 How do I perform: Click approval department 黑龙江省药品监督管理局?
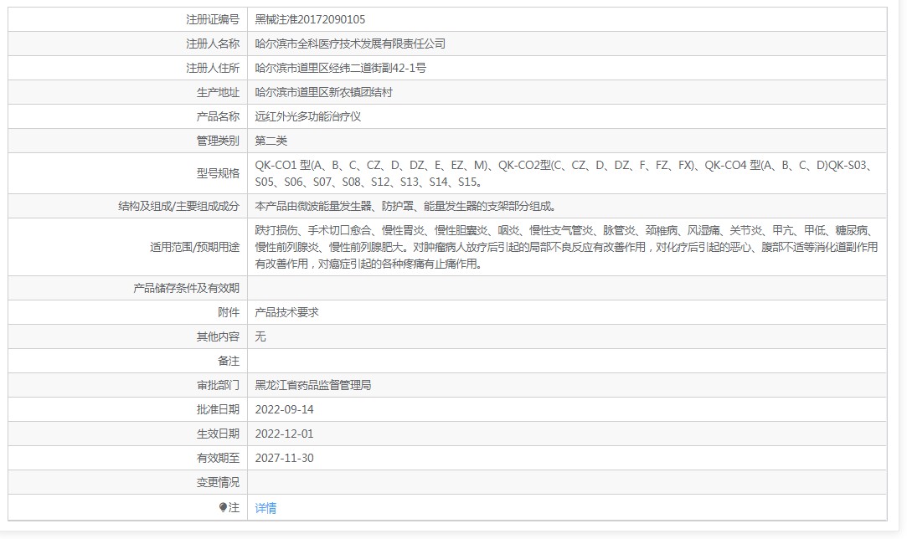pos(313,385)
